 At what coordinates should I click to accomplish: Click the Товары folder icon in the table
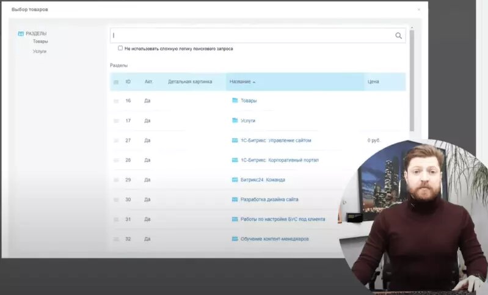click(235, 100)
